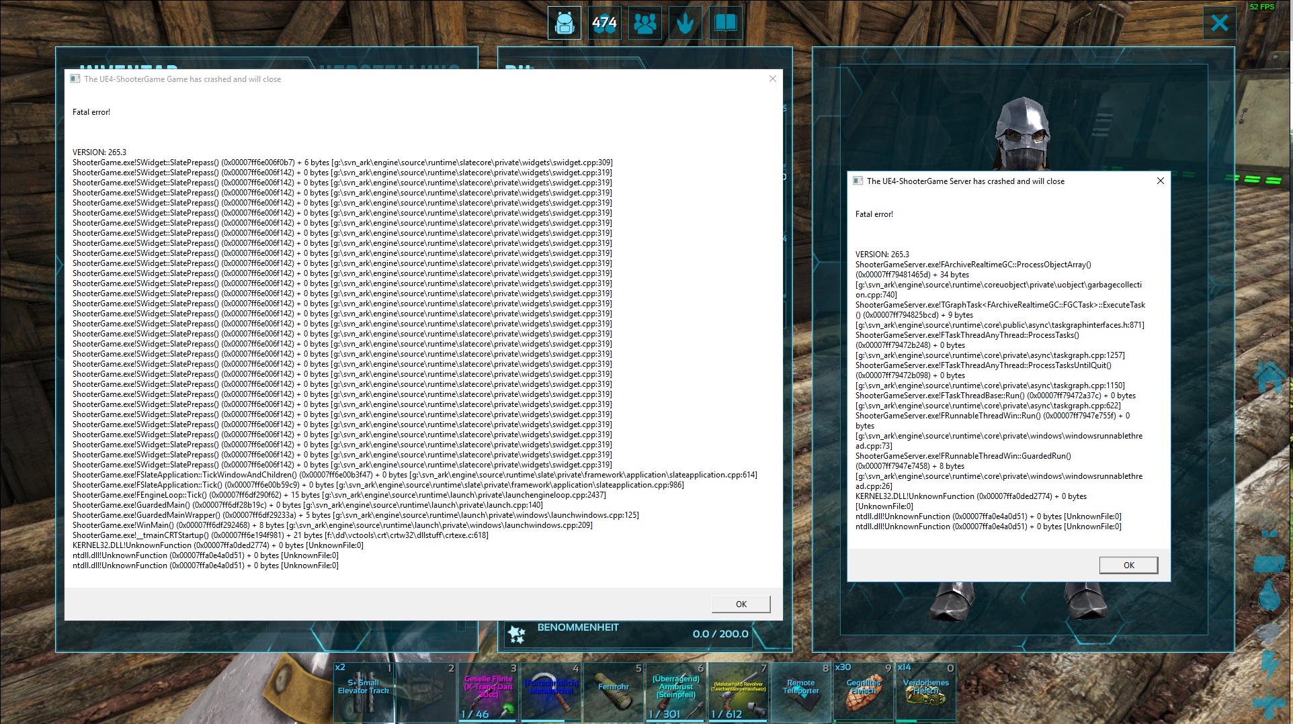Open the inventory backpack tab icon
Viewport: 1293px width, 724px height.
tap(565, 23)
